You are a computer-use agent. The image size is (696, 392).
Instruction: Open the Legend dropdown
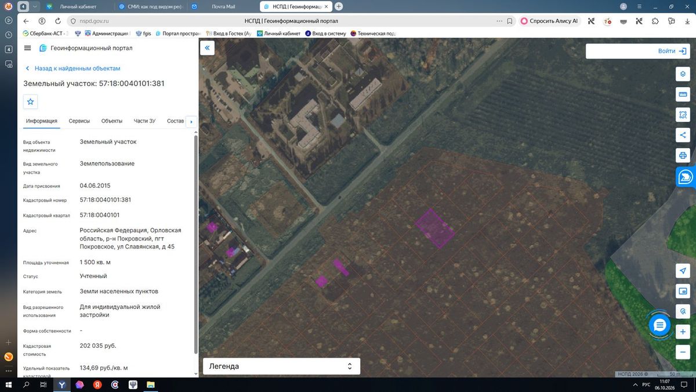pyautogui.click(x=281, y=366)
